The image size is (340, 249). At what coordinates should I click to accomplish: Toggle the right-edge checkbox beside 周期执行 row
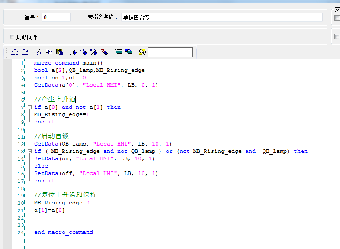pyautogui.click(x=337, y=37)
